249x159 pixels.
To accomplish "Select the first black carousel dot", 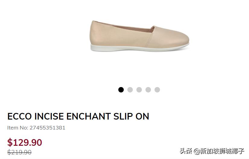I will click(x=121, y=90).
